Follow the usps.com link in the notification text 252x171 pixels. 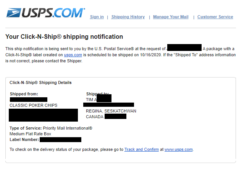click(x=73, y=55)
